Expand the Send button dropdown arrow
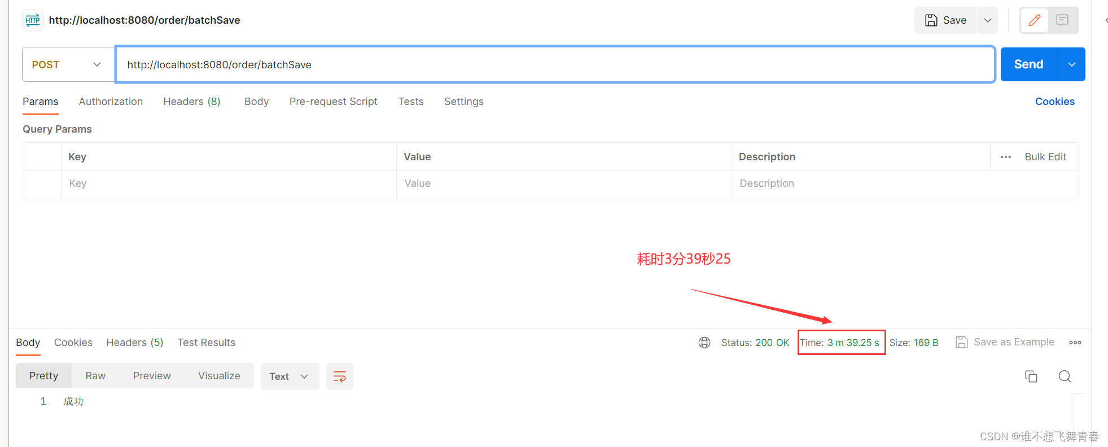1108x447 pixels. (1072, 64)
